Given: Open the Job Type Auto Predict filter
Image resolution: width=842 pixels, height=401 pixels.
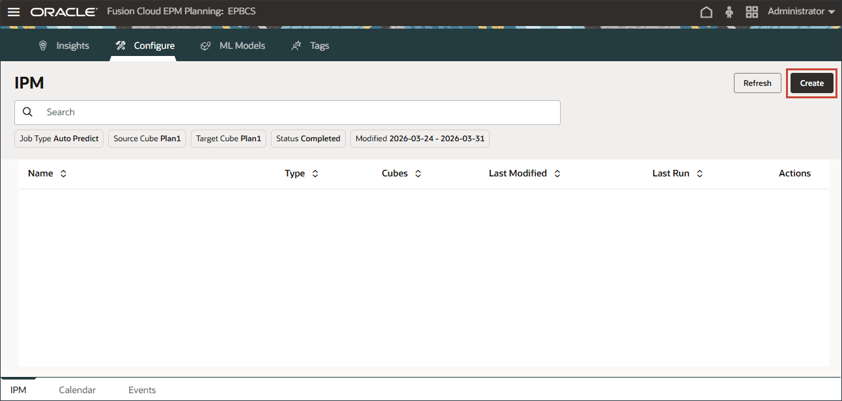Looking at the screenshot, I should pyautogui.click(x=59, y=139).
